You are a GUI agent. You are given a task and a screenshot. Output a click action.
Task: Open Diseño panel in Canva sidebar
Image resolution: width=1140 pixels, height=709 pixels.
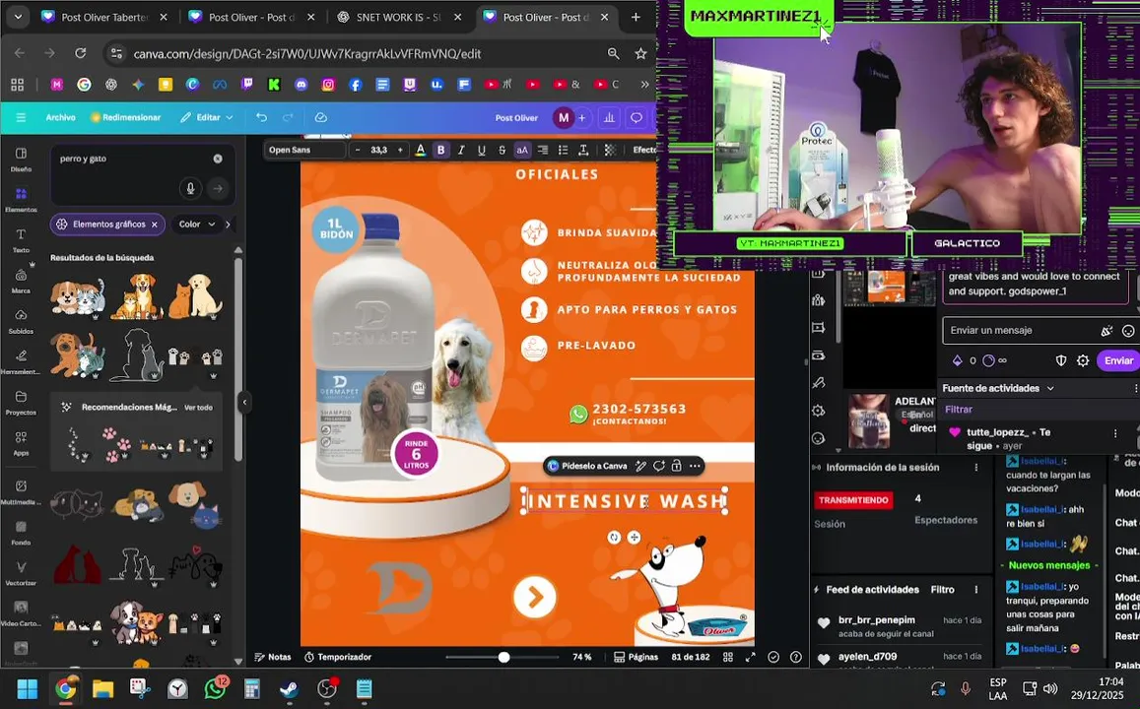coord(21,160)
